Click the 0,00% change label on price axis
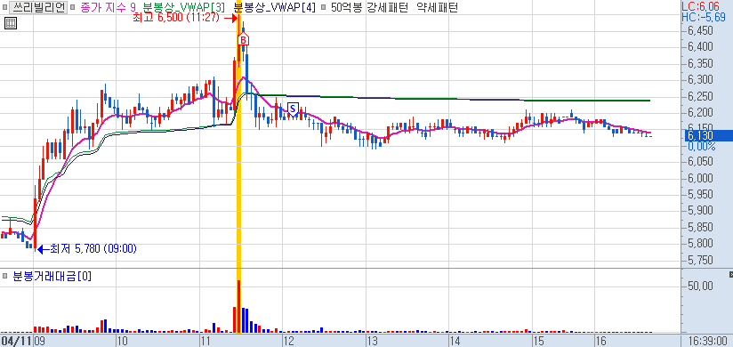The width and height of the screenshot is (733, 347). (701, 147)
